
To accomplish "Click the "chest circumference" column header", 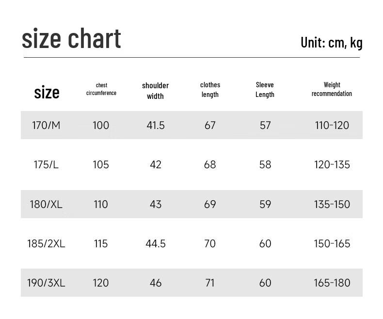I will coord(101,89).
